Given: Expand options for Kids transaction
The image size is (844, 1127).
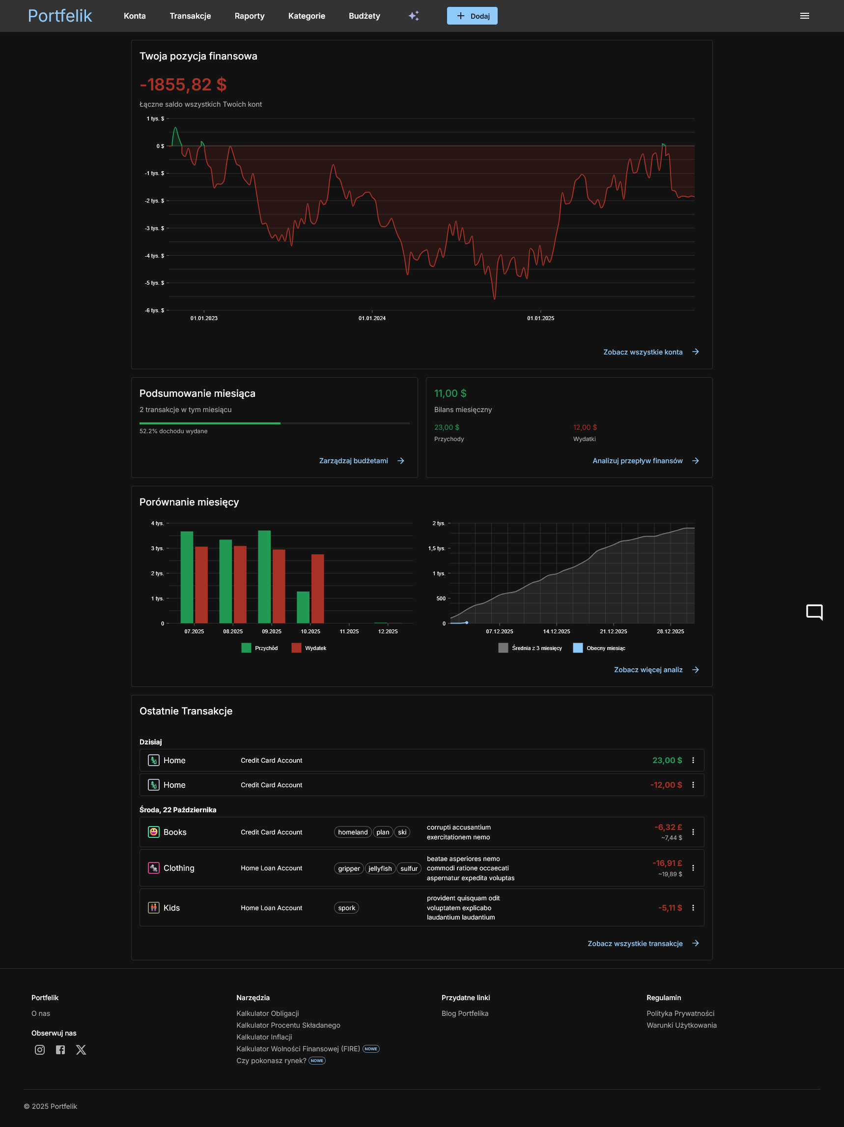Looking at the screenshot, I should 693,907.
